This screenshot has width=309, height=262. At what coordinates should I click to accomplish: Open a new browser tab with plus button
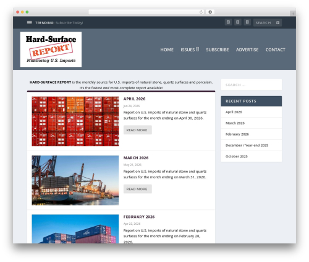[293, 14]
